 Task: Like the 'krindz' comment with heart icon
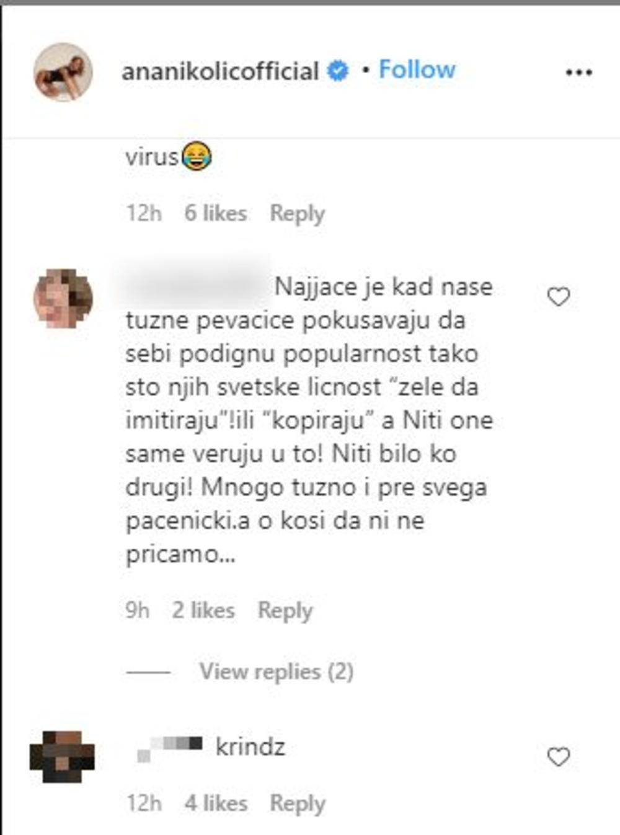(559, 757)
